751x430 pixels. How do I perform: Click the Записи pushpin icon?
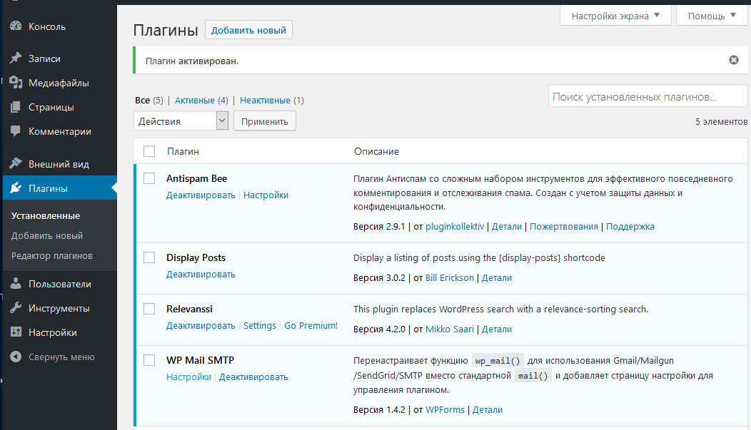click(x=16, y=58)
